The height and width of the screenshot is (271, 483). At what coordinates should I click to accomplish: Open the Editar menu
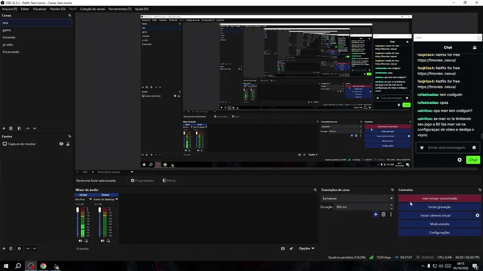click(x=25, y=9)
